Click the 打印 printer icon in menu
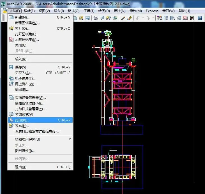The image size is (205, 194). [x=11, y=120]
